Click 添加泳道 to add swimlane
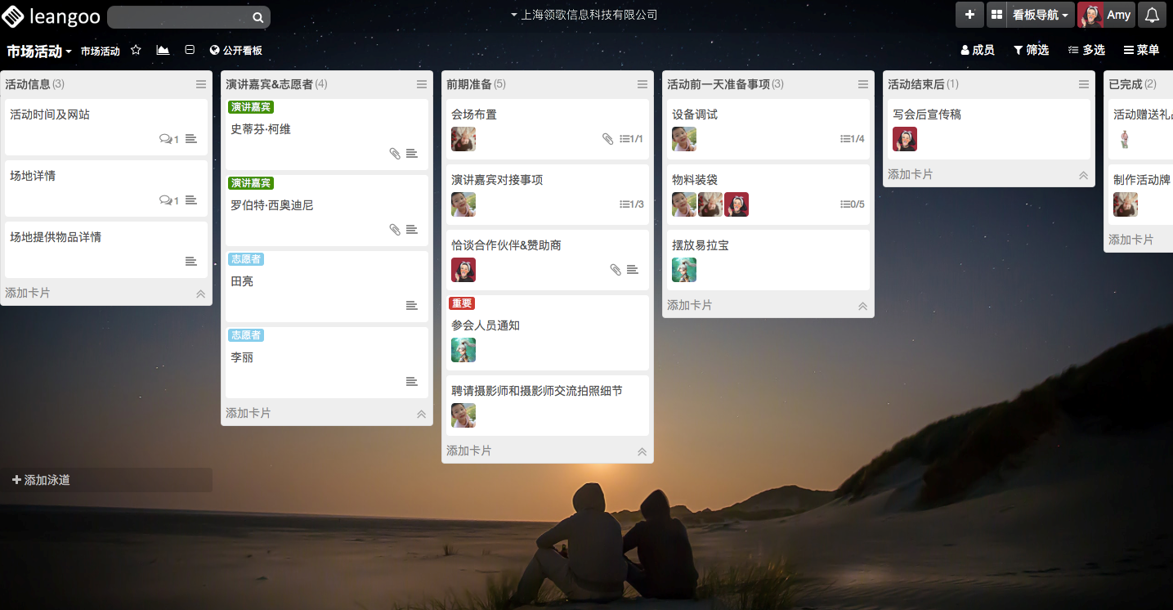This screenshot has height=610, width=1173. (x=42, y=480)
